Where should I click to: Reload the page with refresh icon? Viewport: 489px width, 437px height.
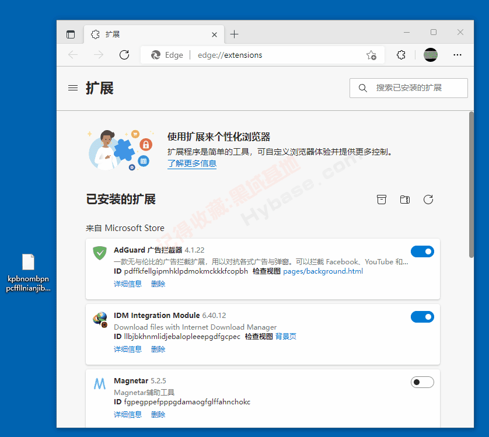tap(124, 55)
